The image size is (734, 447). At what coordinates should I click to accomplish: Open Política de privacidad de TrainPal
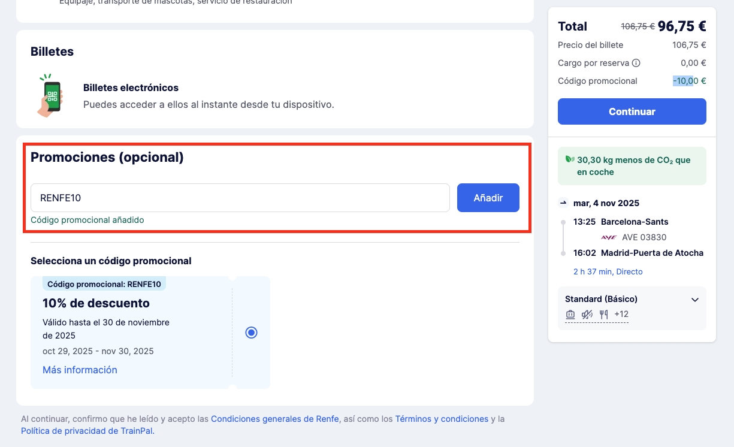87,431
